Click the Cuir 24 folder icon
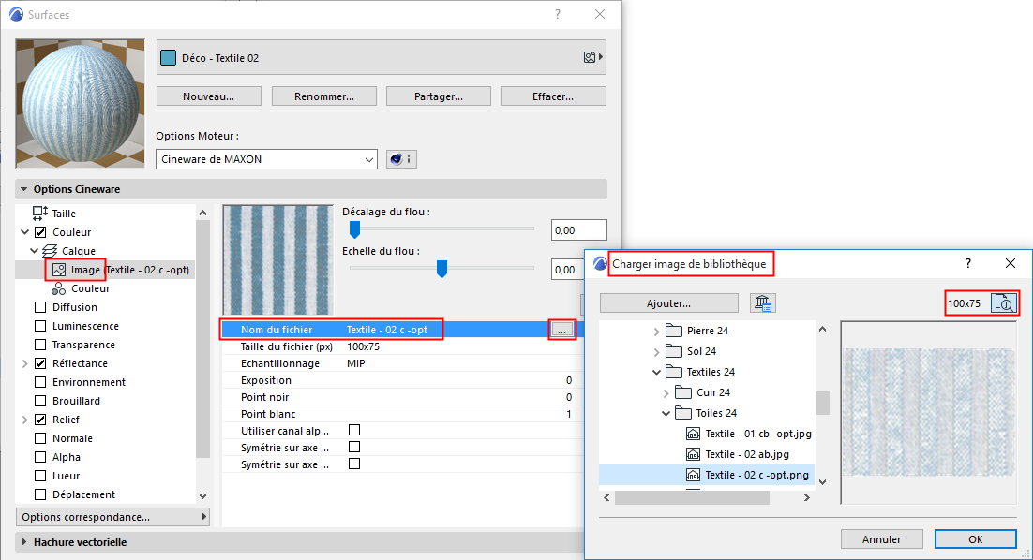1033x560 pixels. (x=683, y=392)
